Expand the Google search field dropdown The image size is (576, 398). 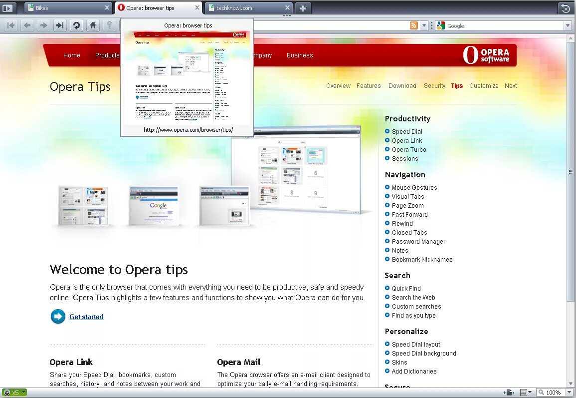pos(568,26)
